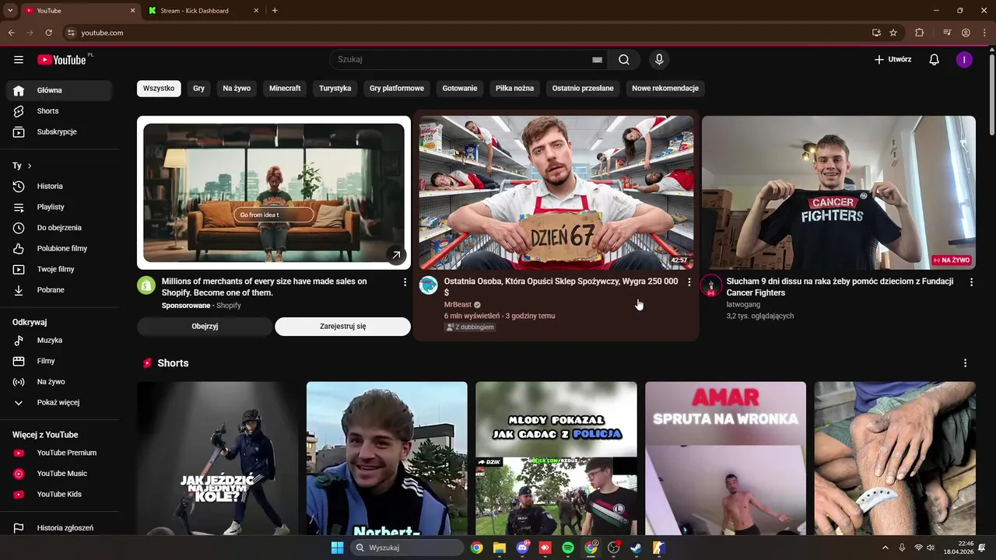Open the Cancer Fighters stream options menu
The width and height of the screenshot is (996, 560).
971,282
